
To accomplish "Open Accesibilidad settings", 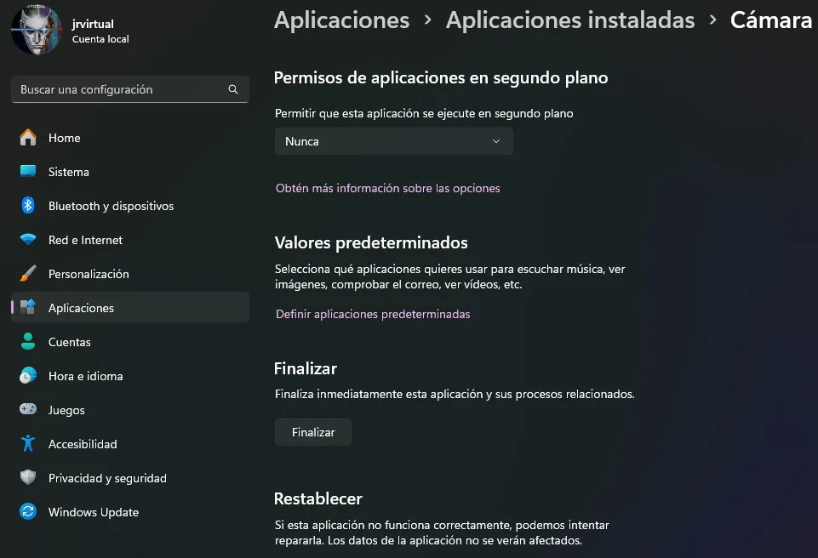I will [130, 444].
